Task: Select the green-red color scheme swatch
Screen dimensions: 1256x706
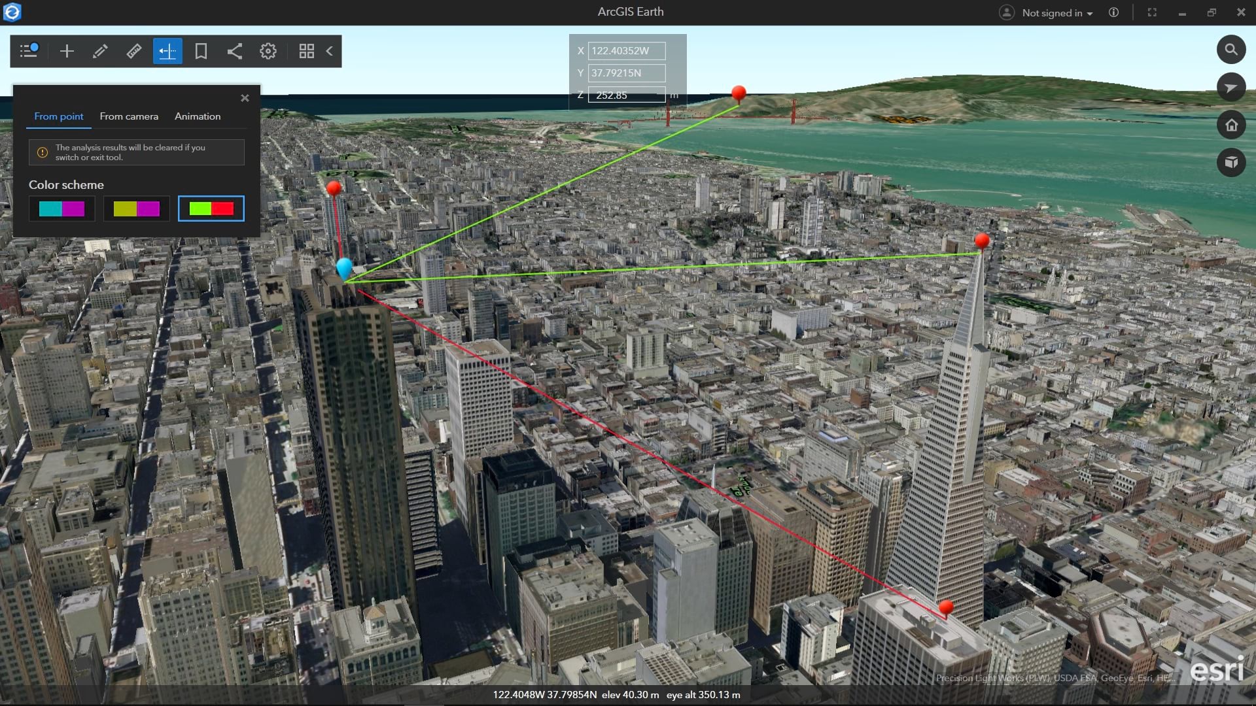Action: (x=211, y=209)
